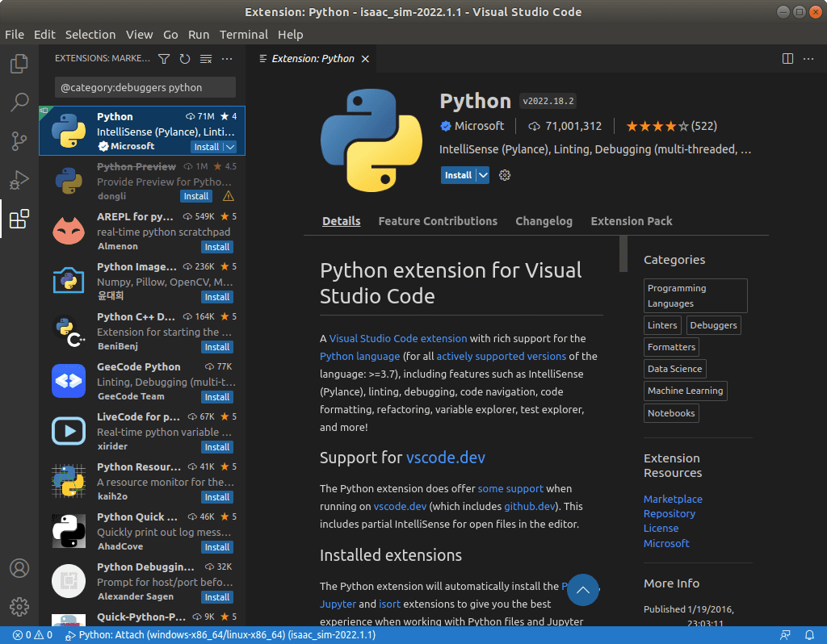Click the Machine Learning category tag
This screenshot has width=827, height=644.
click(x=685, y=391)
